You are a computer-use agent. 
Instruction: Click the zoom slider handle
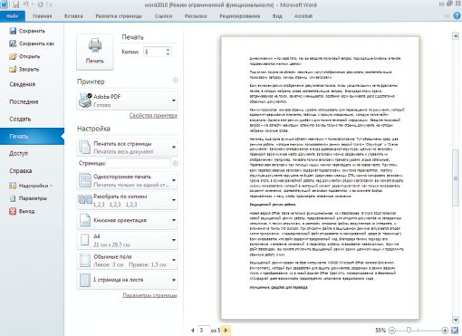click(x=409, y=331)
